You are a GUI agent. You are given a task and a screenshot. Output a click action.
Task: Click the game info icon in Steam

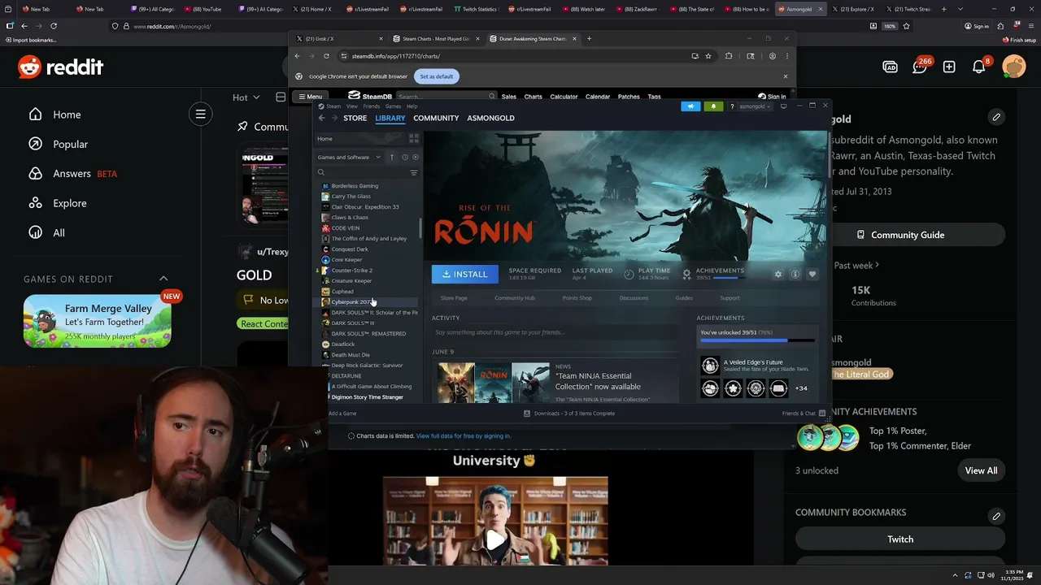pyautogui.click(x=795, y=275)
